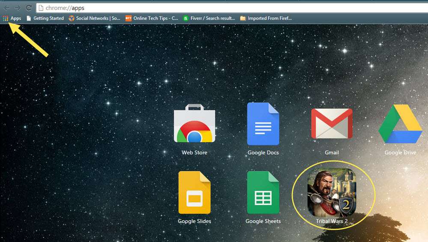The height and width of the screenshot is (242, 428).
Task: Open the Chrome Web Store app
Action: point(194,125)
